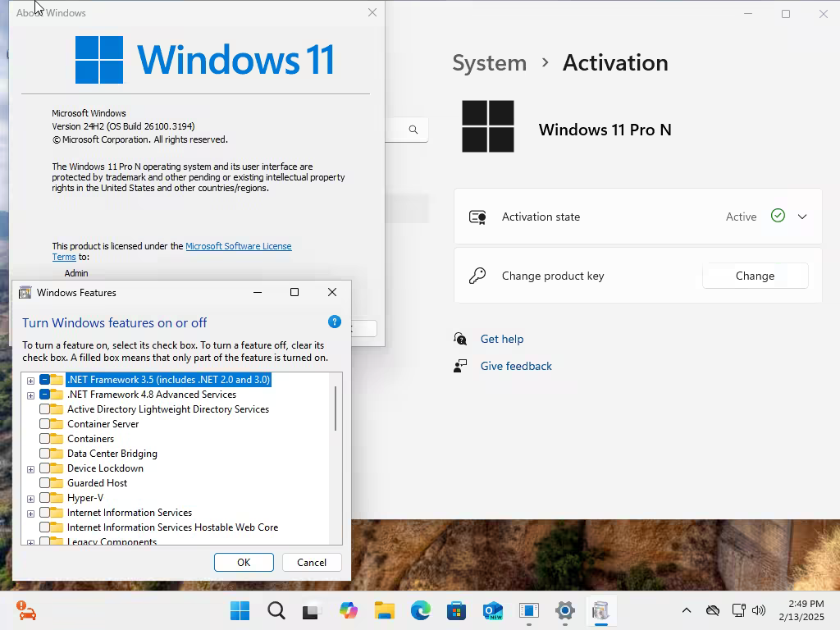Image resolution: width=840 pixels, height=630 pixels.
Task: Click the OneDrive cloud tray icon
Action: (x=713, y=610)
